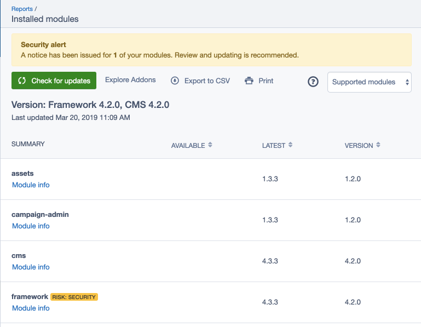
Task: Click the refresh icon in Check for updates
Action: coord(22,81)
